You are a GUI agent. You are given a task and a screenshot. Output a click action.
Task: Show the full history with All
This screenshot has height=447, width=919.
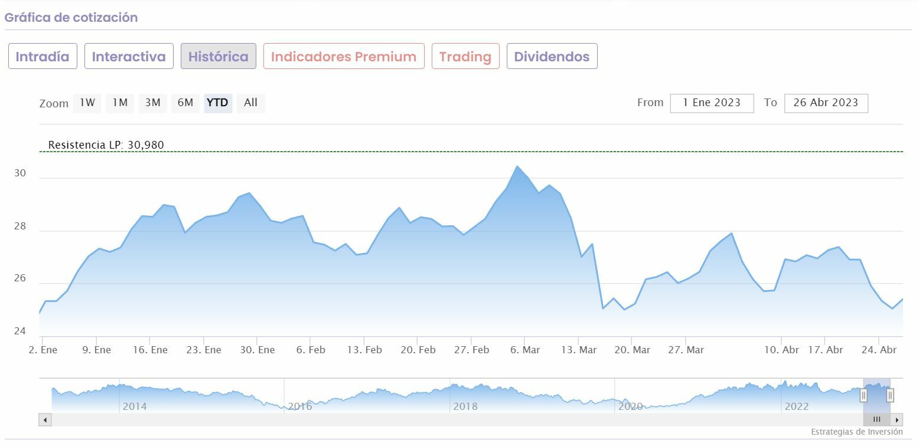point(250,103)
